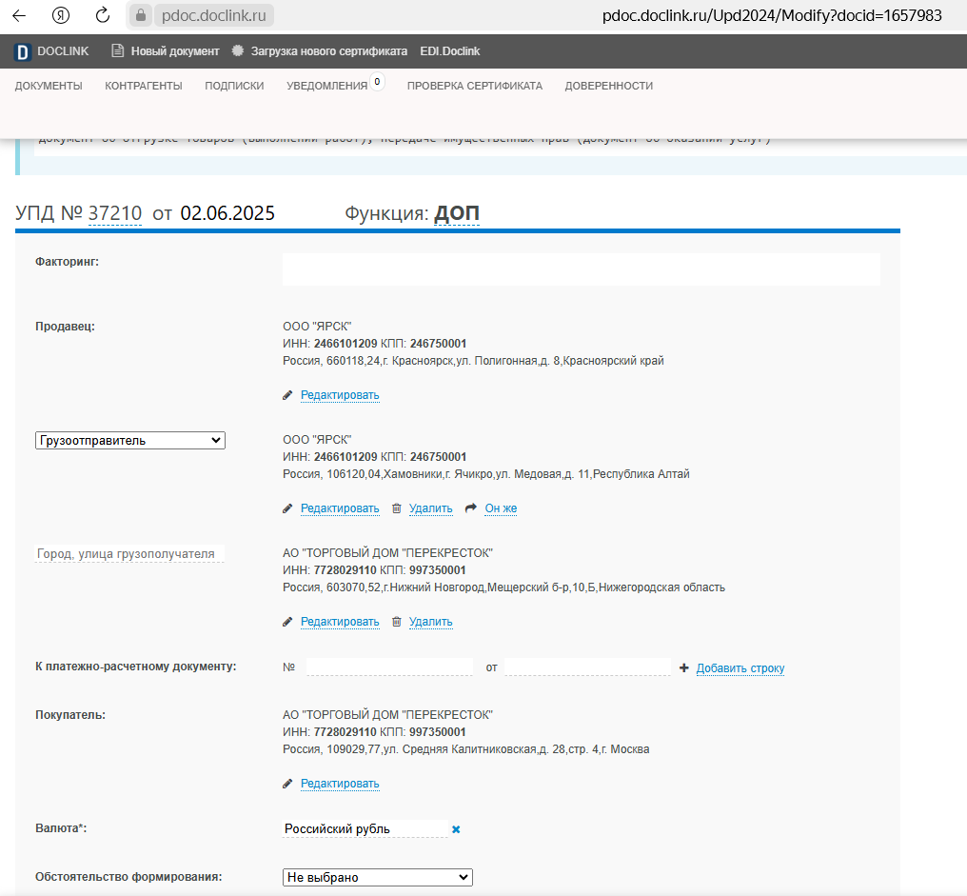Click the document icon beside Новый документ
Viewport: 967px width, 896px height.
(117, 51)
